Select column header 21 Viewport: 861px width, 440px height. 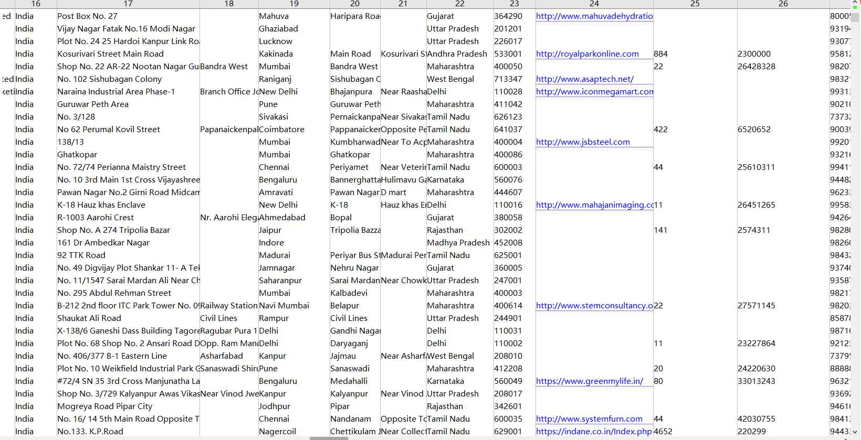click(403, 4)
